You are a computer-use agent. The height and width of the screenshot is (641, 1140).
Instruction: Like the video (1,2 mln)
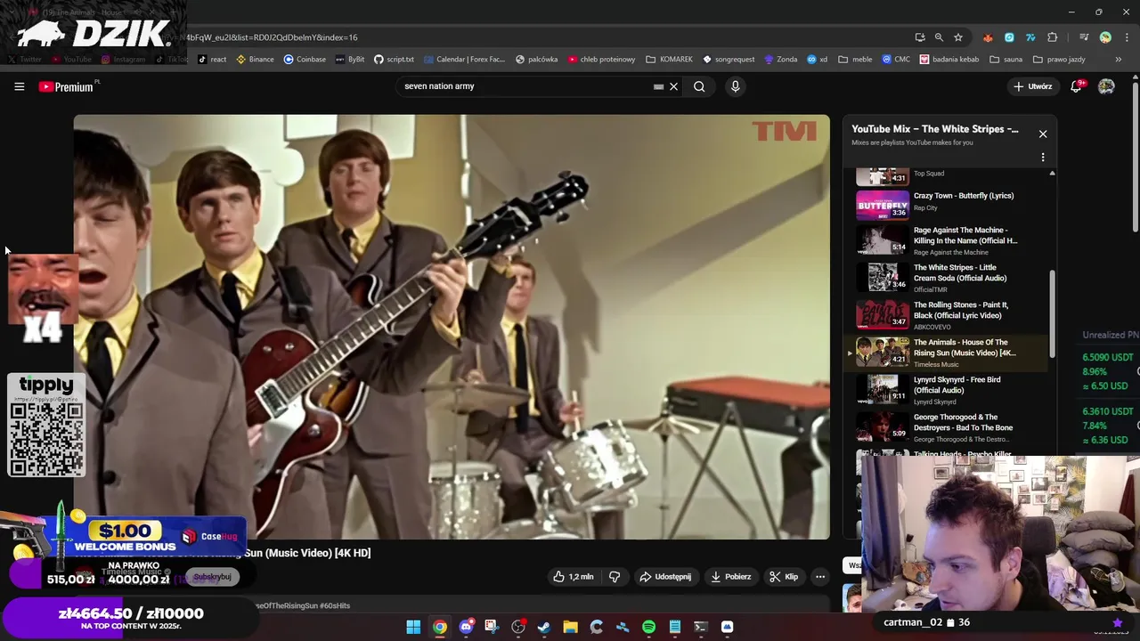click(x=573, y=577)
